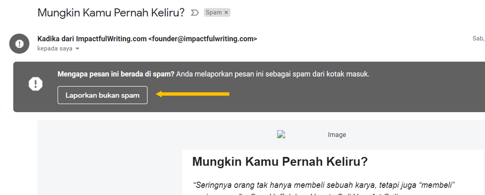Click sender name Kadika dari ImpactfulWriting.com
The width and height of the screenshot is (485, 195).
click(x=92, y=39)
